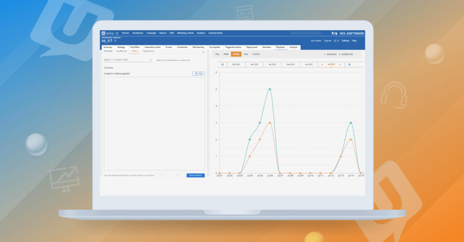
Task: Open the Analytics menu in top bar
Action: click(x=201, y=33)
